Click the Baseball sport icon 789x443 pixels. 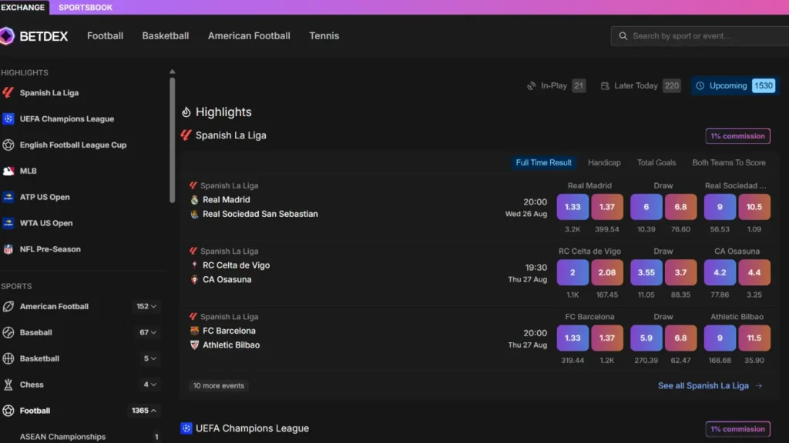8,332
